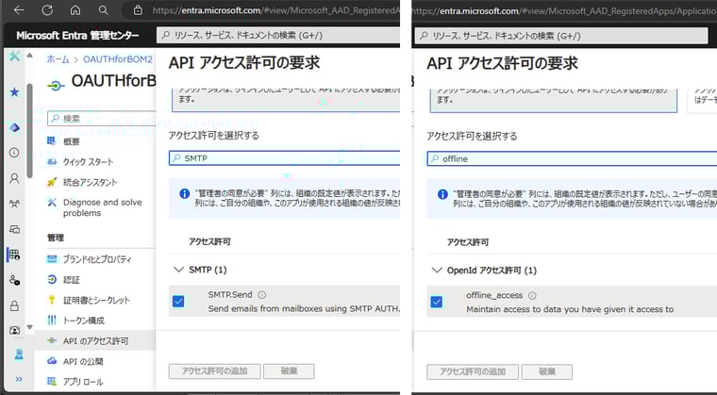This screenshot has width=717, height=395.
Task: Click the favorites star icon in sidebar
Action: point(15,92)
